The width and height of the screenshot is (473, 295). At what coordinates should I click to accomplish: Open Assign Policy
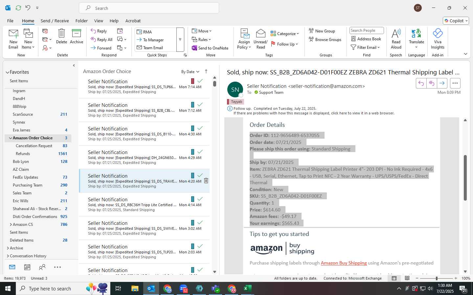coord(244,39)
